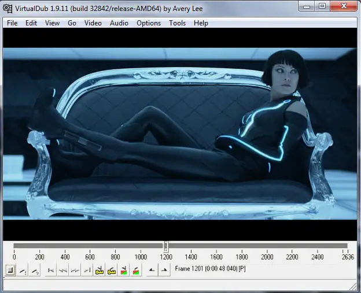This screenshot has height=293, width=361.
Task: Step forward one frame
Action: click(x=75, y=270)
